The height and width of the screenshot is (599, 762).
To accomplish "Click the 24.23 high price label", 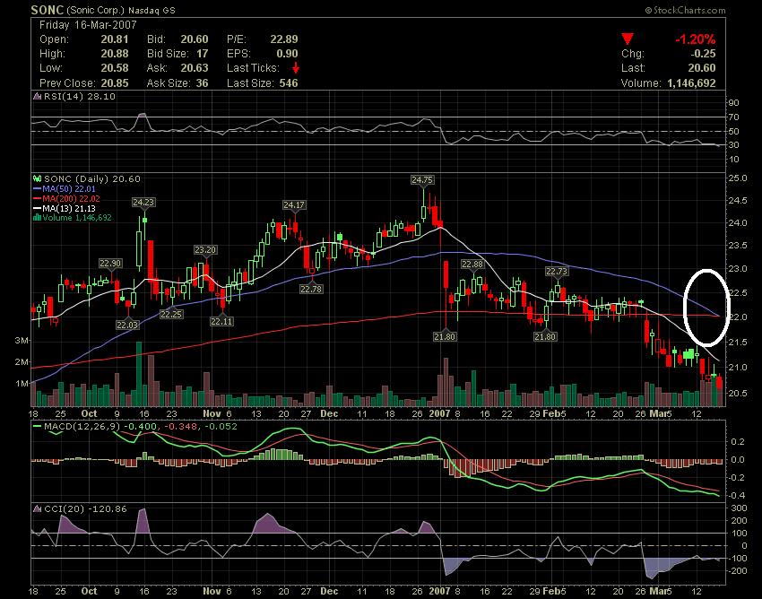I will pyautogui.click(x=143, y=203).
